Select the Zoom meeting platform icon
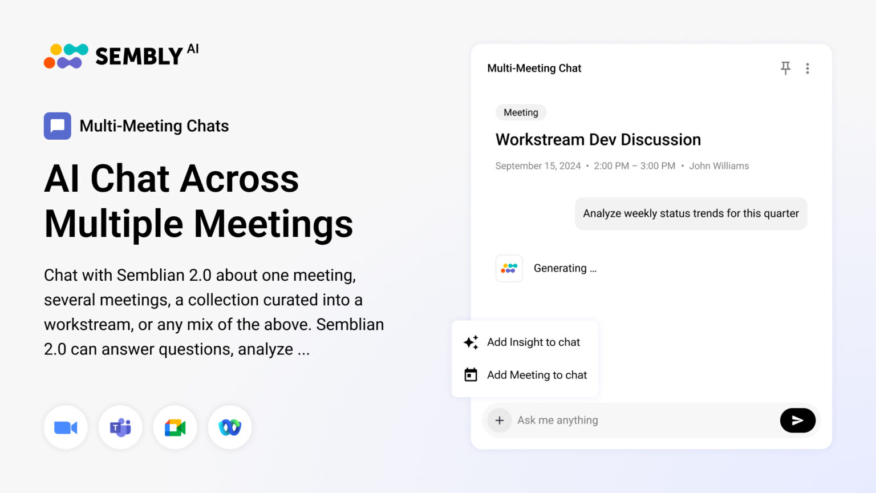876x493 pixels. (66, 427)
